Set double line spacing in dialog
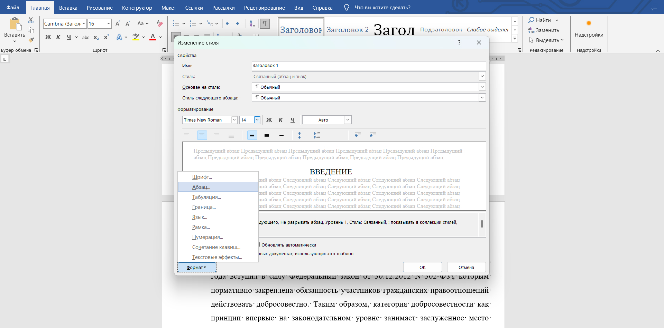Viewport: 664px width, 328px height. click(x=282, y=135)
